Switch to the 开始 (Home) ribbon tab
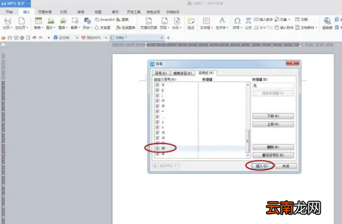This screenshot has width=342, height=224. [x=9, y=12]
